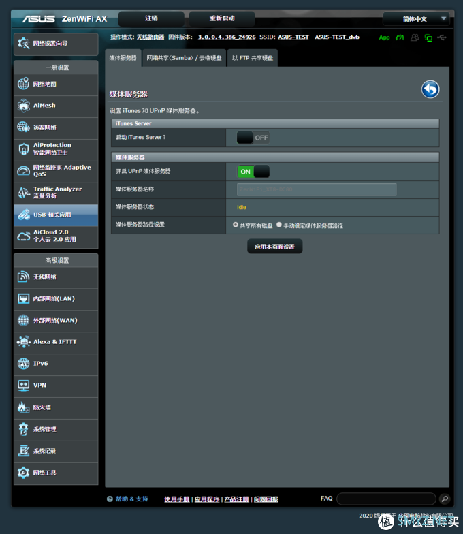Image resolution: width=463 pixels, height=534 pixels.
Task: Click the logout button
Action: tap(151, 18)
